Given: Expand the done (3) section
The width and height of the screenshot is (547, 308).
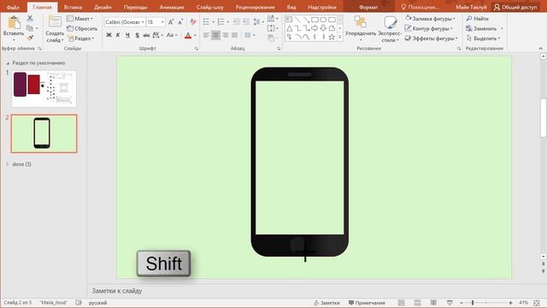Looking at the screenshot, I should 8,164.
